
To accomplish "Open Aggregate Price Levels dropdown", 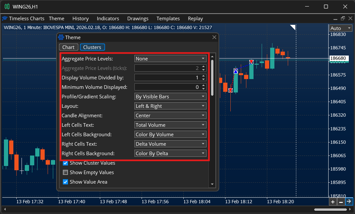I will 170,58.
